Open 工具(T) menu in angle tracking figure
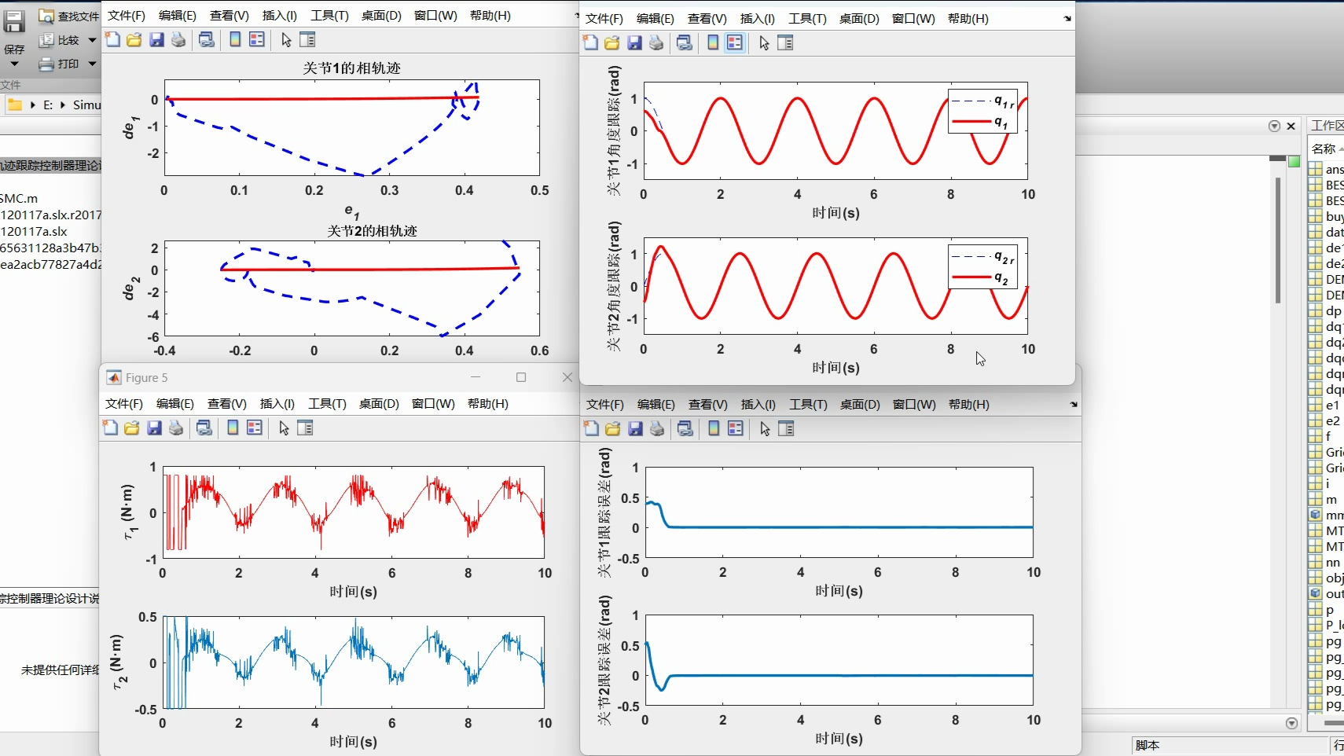1344x756 pixels. click(x=807, y=18)
